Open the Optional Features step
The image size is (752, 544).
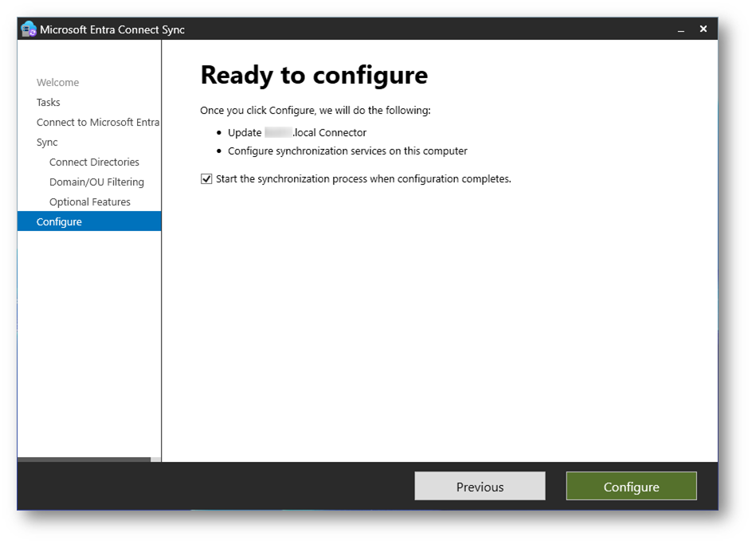(90, 202)
